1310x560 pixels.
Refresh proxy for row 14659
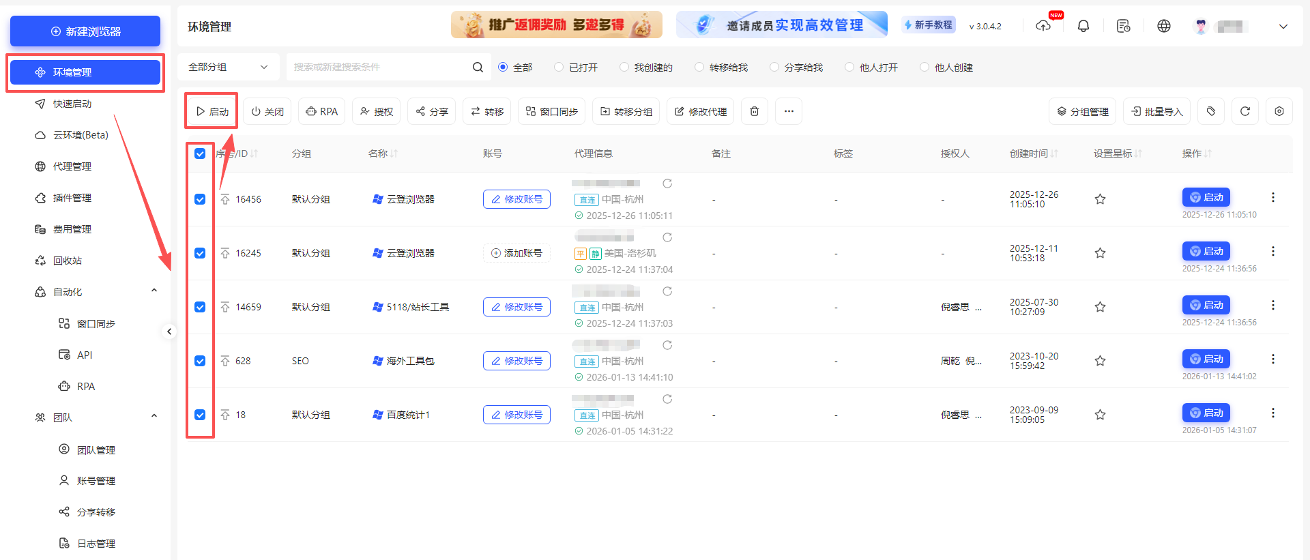click(667, 291)
